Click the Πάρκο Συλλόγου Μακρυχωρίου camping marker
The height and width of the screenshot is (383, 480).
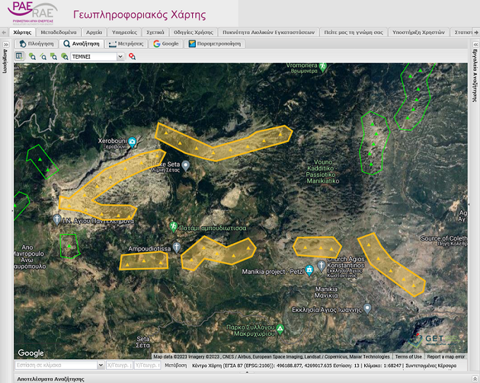280,329
